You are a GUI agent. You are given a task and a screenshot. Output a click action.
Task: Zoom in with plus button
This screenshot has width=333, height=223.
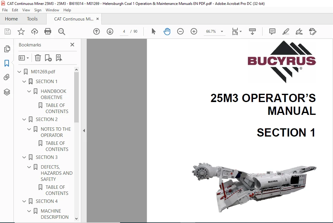coord(194,31)
